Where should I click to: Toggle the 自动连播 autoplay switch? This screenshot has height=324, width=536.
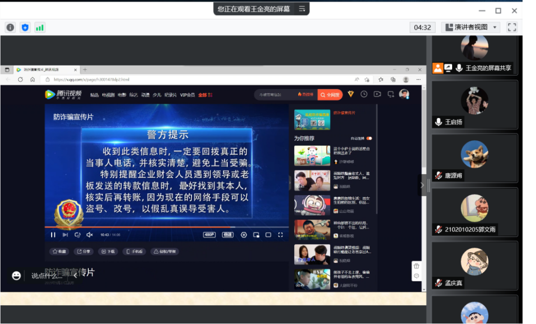point(369,138)
